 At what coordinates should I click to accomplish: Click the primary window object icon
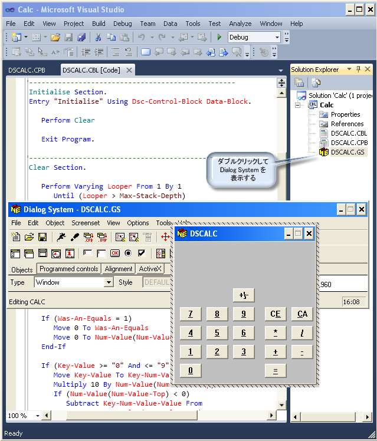pyautogui.click(x=15, y=254)
